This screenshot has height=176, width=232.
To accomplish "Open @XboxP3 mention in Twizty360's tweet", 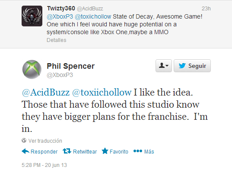I will (60, 16).
